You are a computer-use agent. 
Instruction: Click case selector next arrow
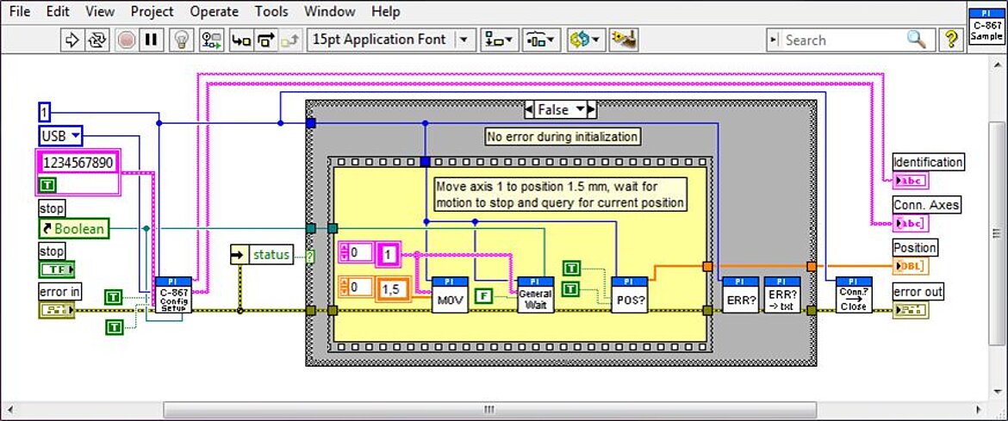[x=592, y=110]
